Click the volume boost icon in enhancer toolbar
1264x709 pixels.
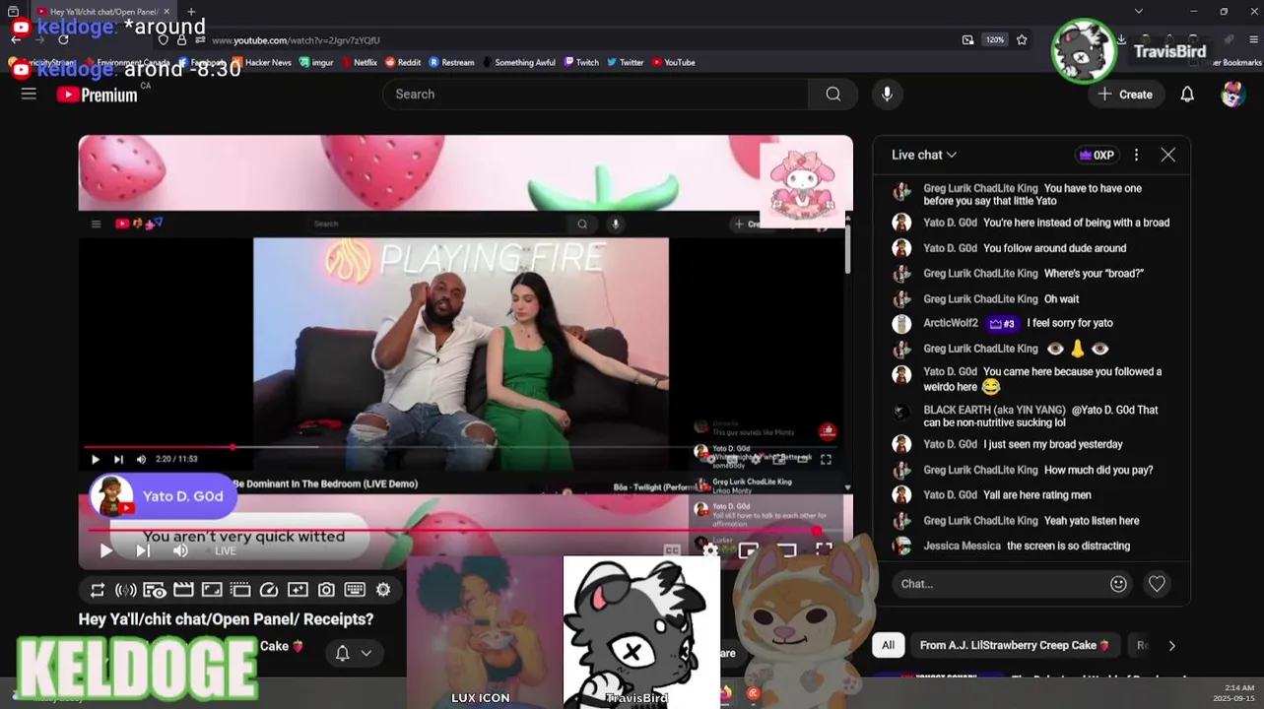coord(126,590)
